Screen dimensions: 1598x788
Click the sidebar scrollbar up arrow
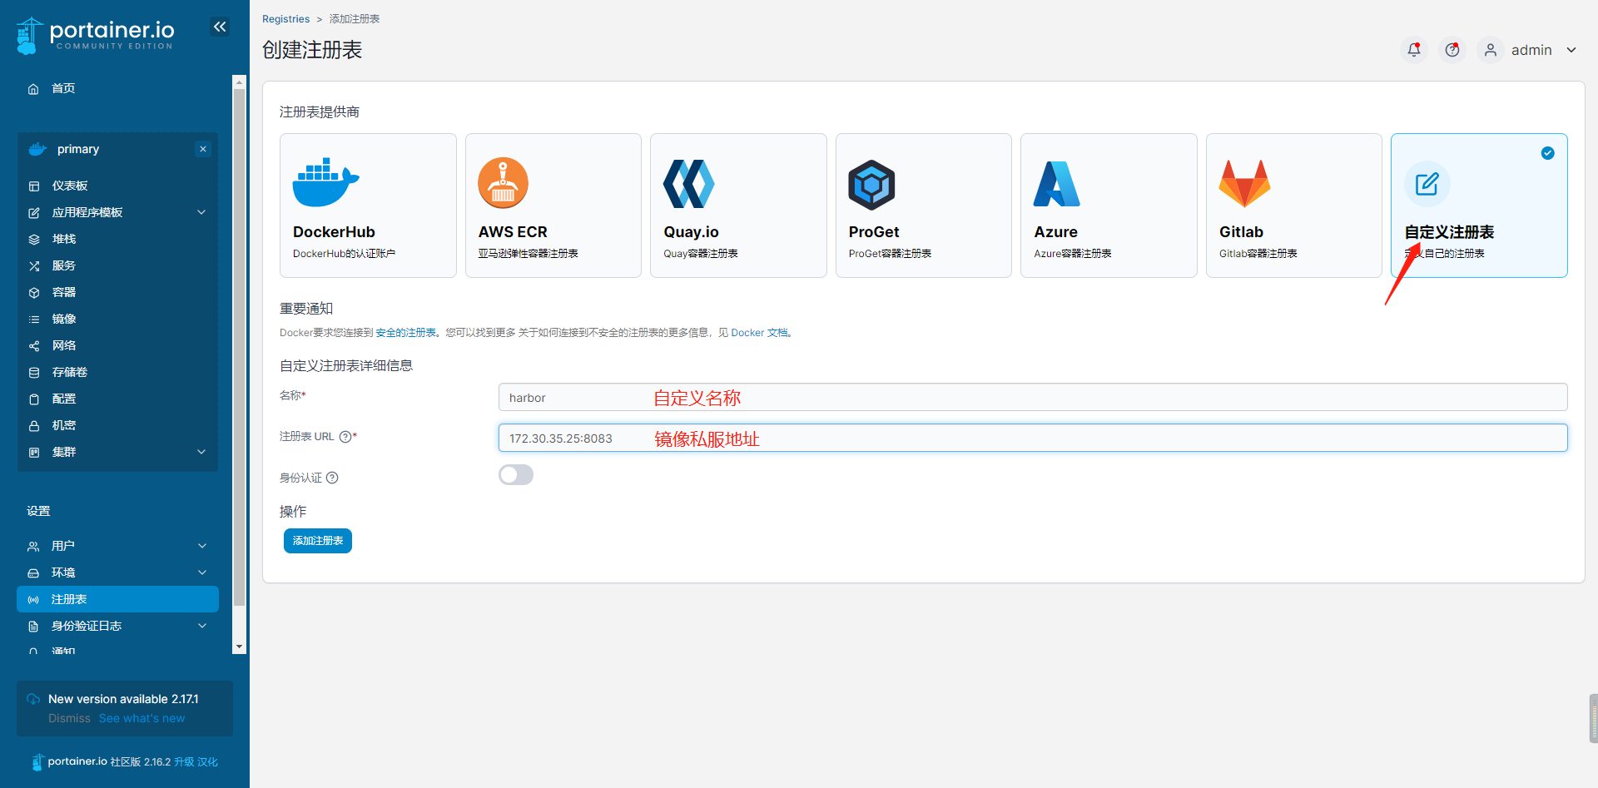tap(240, 82)
